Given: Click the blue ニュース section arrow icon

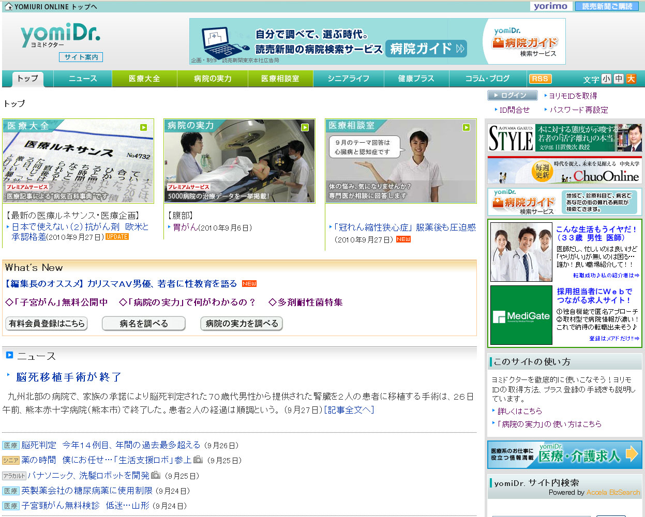Looking at the screenshot, I should (9, 355).
